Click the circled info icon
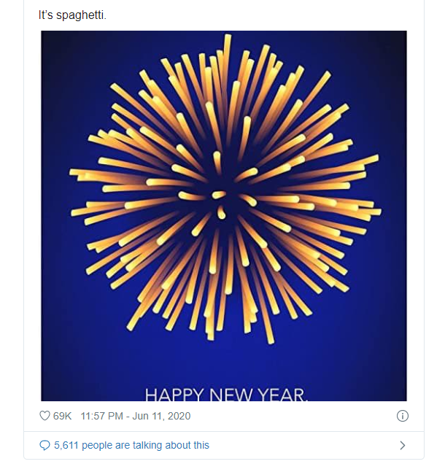Viewport: 445px width, 464px height. point(402,416)
